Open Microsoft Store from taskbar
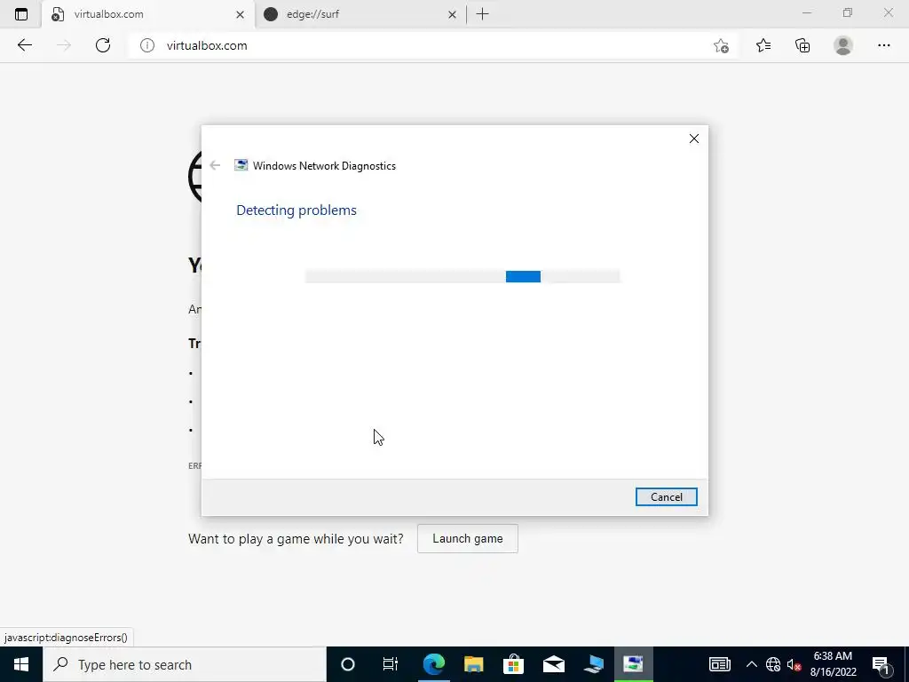This screenshot has width=909, height=682. pos(513,664)
